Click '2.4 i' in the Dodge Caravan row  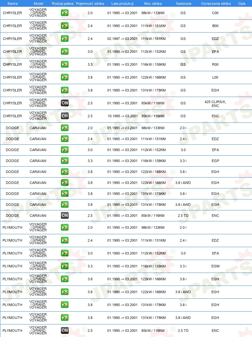tap(183, 139)
